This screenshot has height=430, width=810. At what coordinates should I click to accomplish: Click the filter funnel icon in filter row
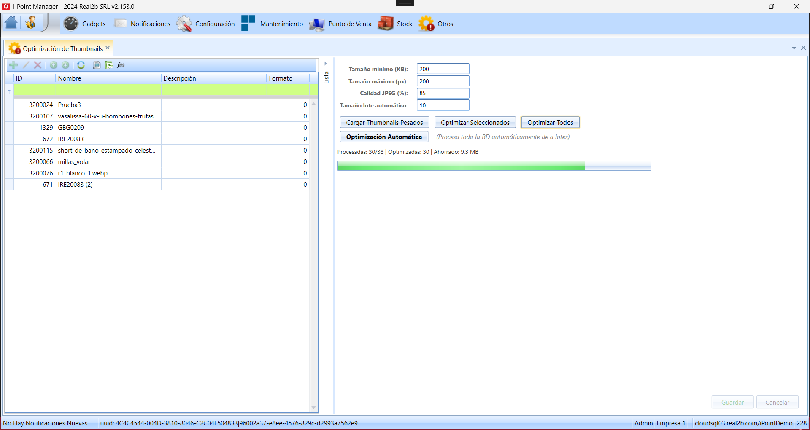9,91
